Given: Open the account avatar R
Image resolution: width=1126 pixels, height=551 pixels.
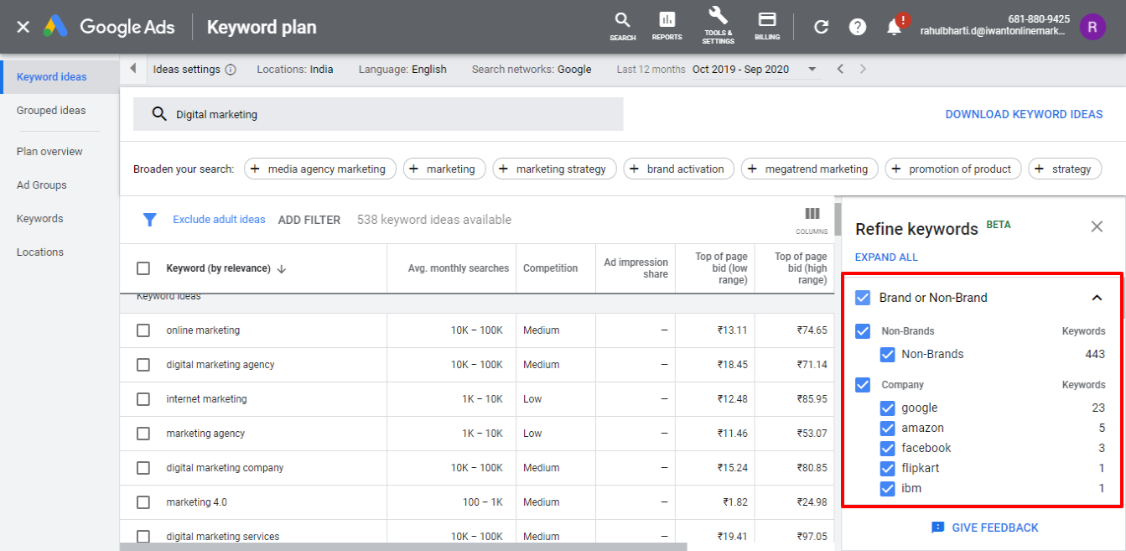Looking at the screenshot, I should pos(1092,27).
